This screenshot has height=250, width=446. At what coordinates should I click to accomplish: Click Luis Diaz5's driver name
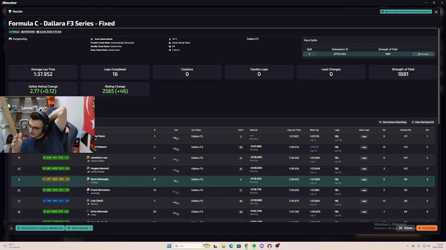coord(97,201)
